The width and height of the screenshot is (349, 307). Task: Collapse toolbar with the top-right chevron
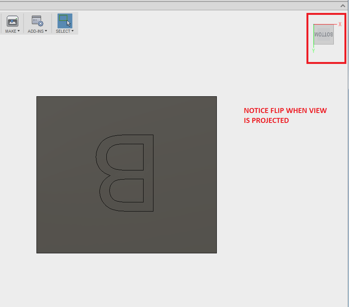(343, 6)
